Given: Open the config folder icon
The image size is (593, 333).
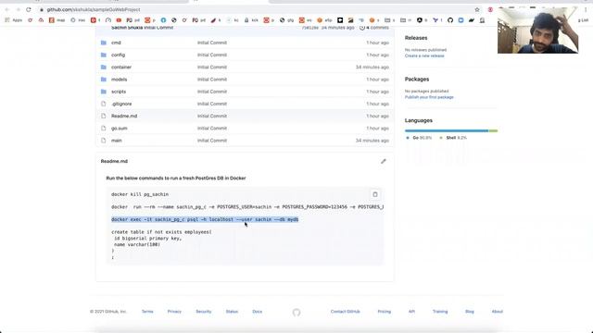Looking at the screenshot, I should click(104, 55).
